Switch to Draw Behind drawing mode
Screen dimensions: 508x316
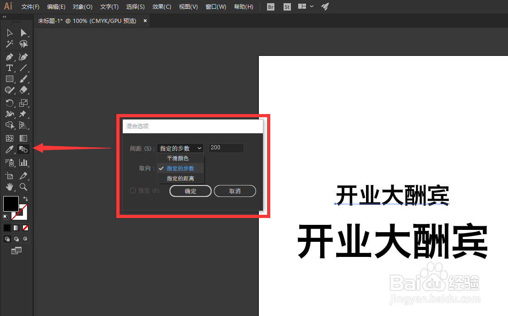(x=16, y=239)
